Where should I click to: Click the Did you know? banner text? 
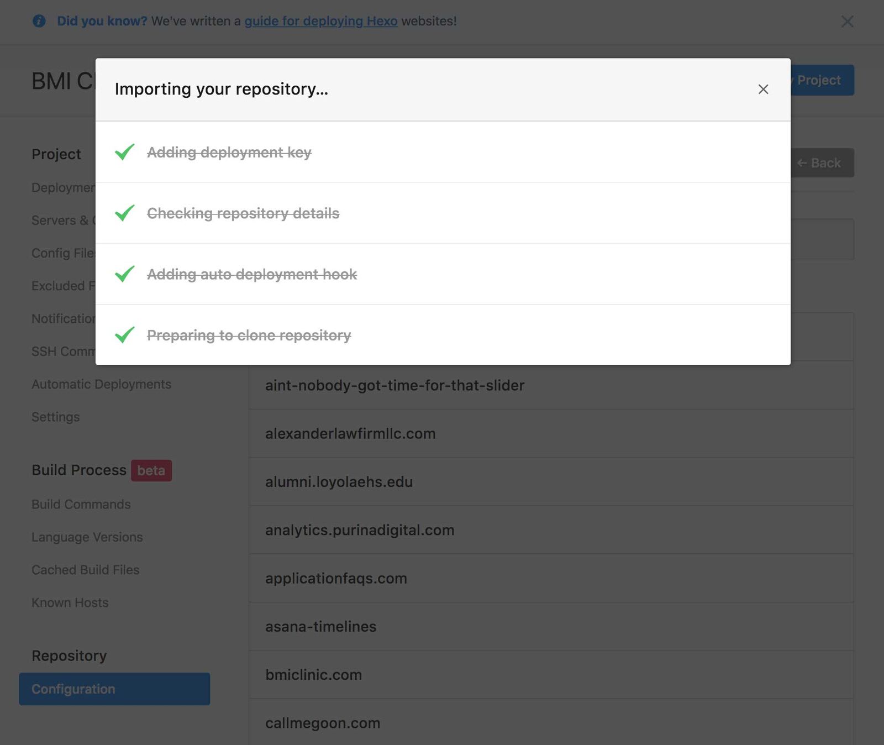(x=102, y=21)
